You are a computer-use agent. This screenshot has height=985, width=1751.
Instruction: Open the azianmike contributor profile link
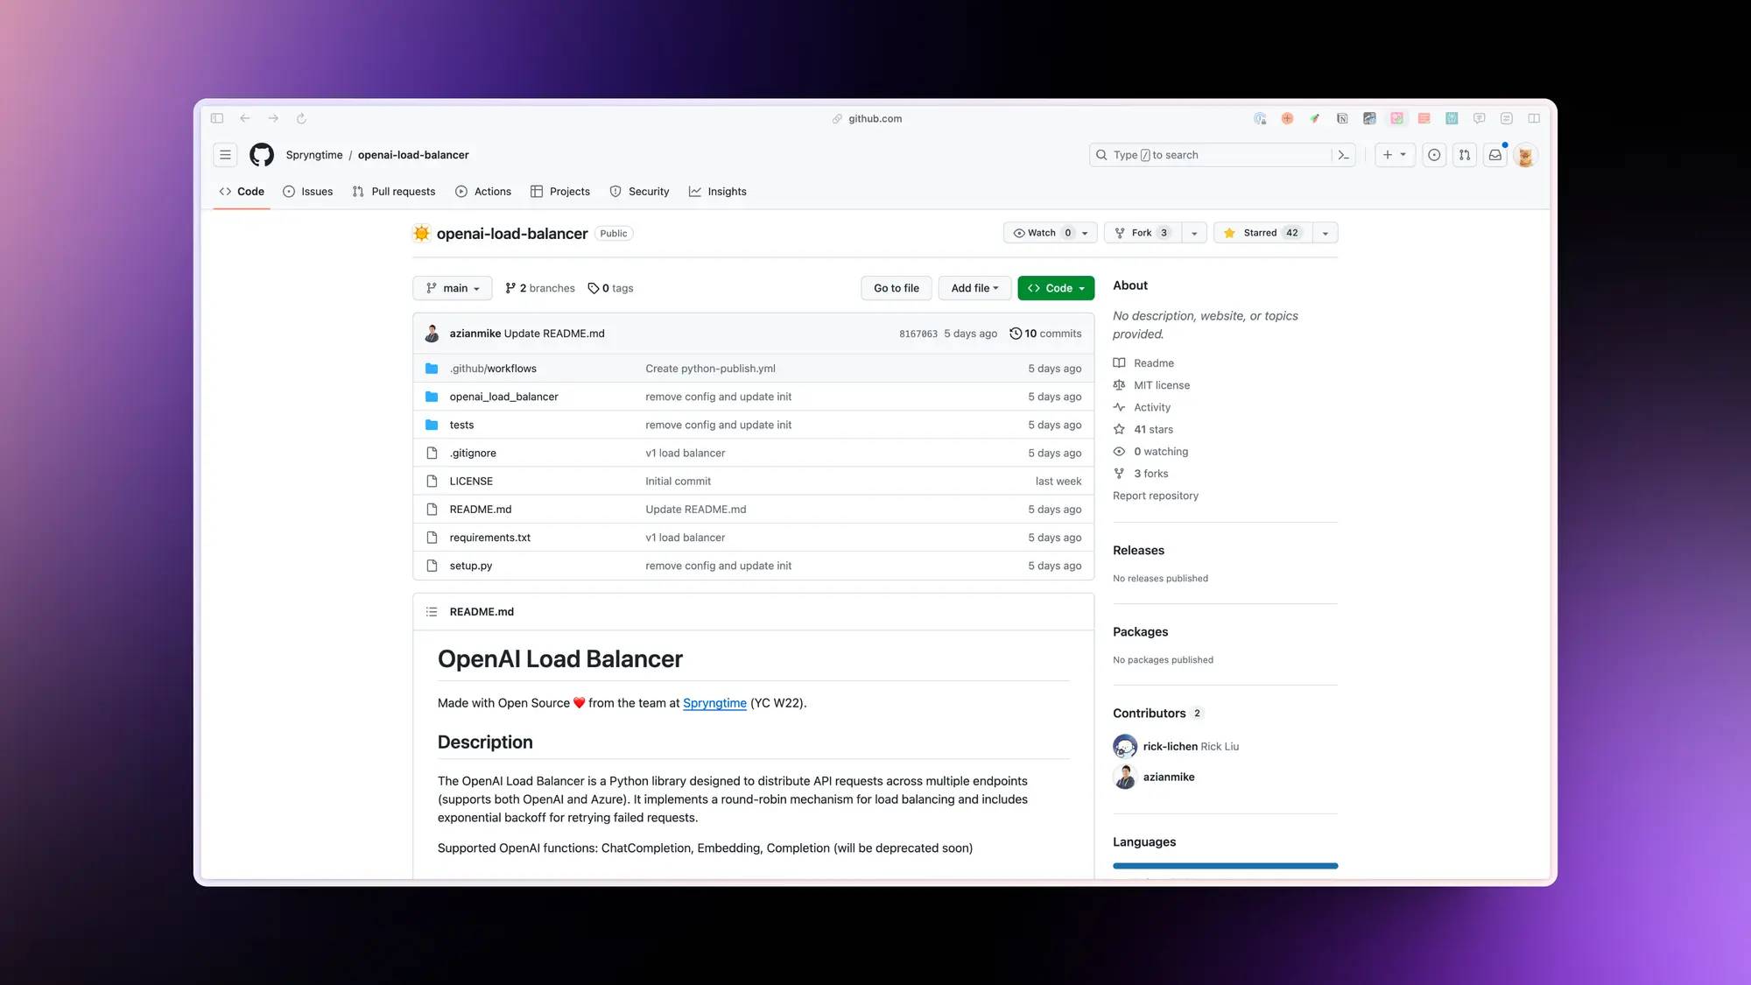1169,777
